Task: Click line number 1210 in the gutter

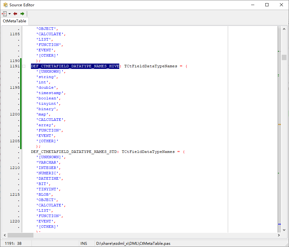Action: [x=15, y=168]
